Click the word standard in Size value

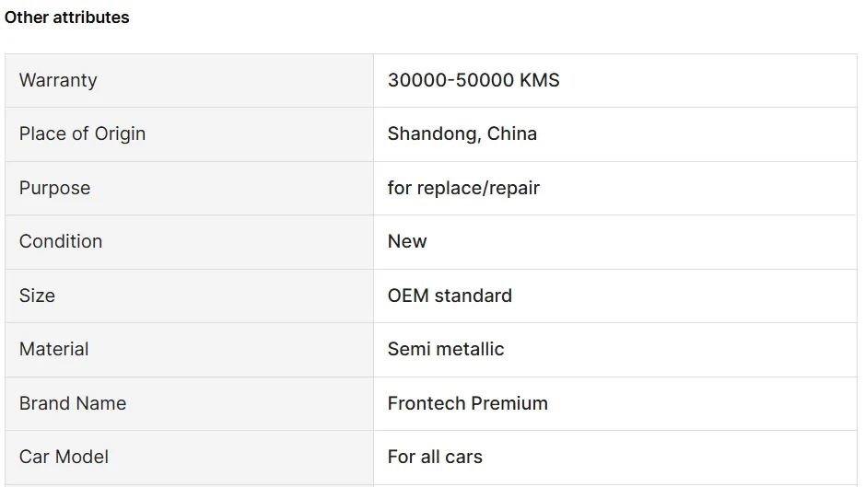coord(473,296)
